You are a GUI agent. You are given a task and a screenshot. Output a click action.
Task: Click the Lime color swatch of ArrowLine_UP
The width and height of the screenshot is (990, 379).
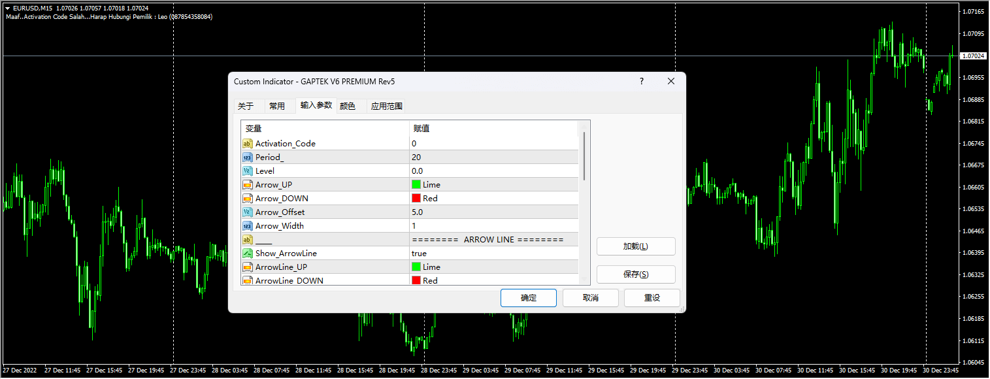(415, 267)
